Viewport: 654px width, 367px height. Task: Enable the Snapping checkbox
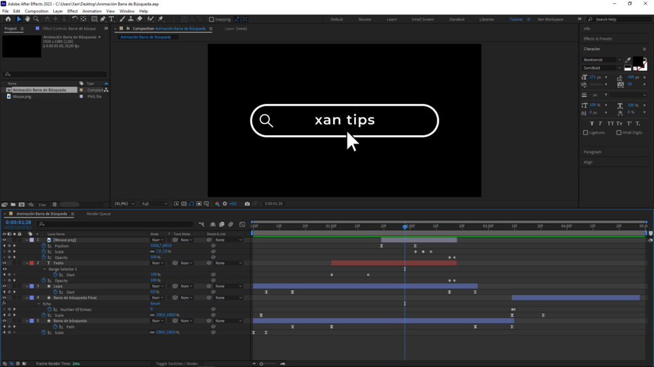click(211, 19)
